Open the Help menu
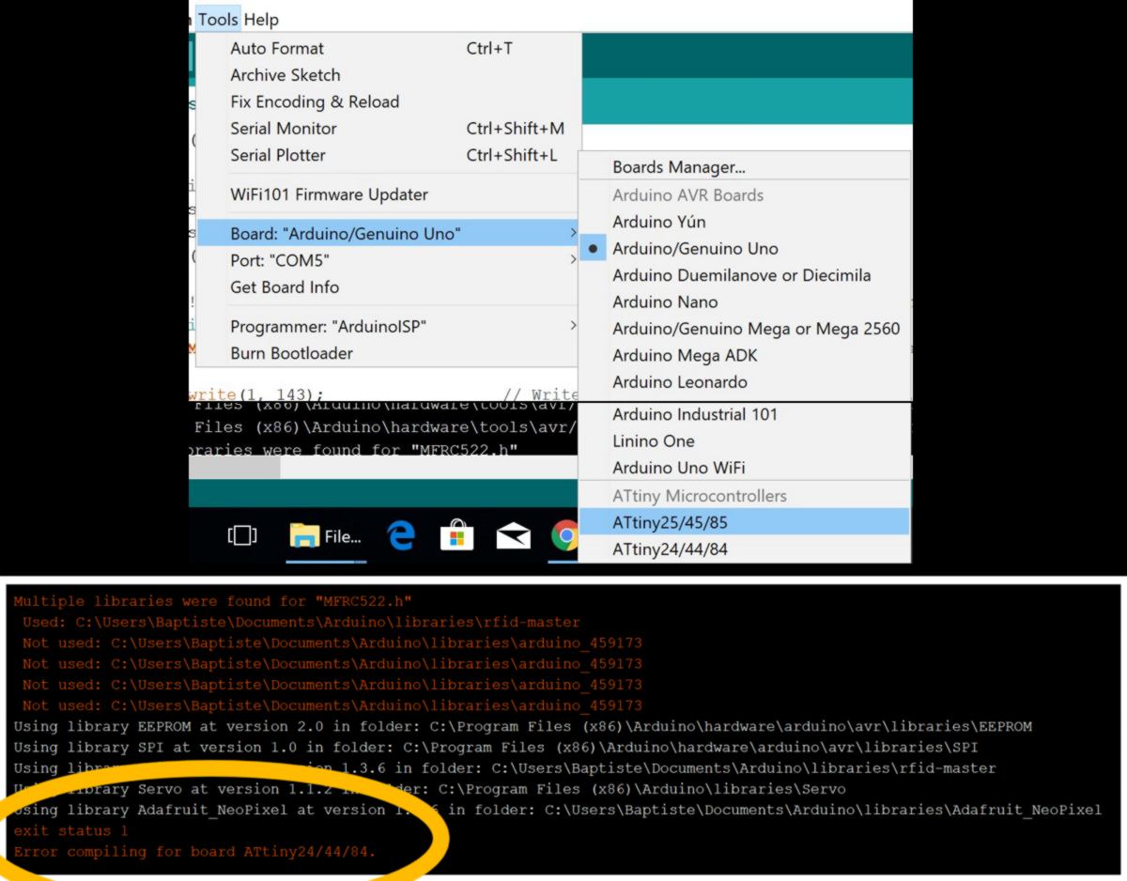The width and height of the screenshot is (1127, 881). pyautogui.click(x=261, y=19)
